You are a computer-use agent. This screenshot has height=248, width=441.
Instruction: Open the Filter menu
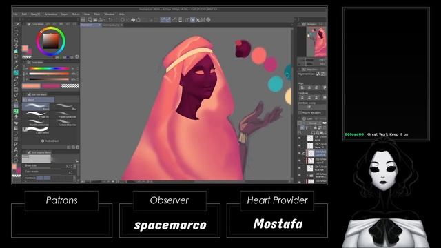coord(96,14)
